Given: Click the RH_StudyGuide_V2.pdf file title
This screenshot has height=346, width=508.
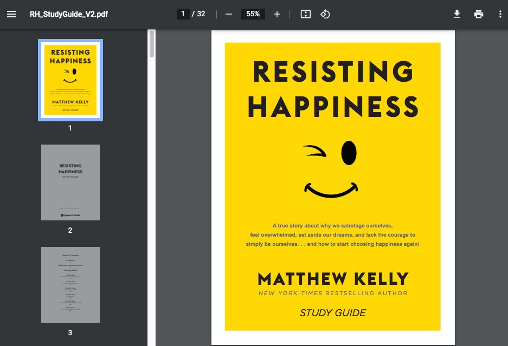Looking at the screenshot, I should click(x=69, y=14).
